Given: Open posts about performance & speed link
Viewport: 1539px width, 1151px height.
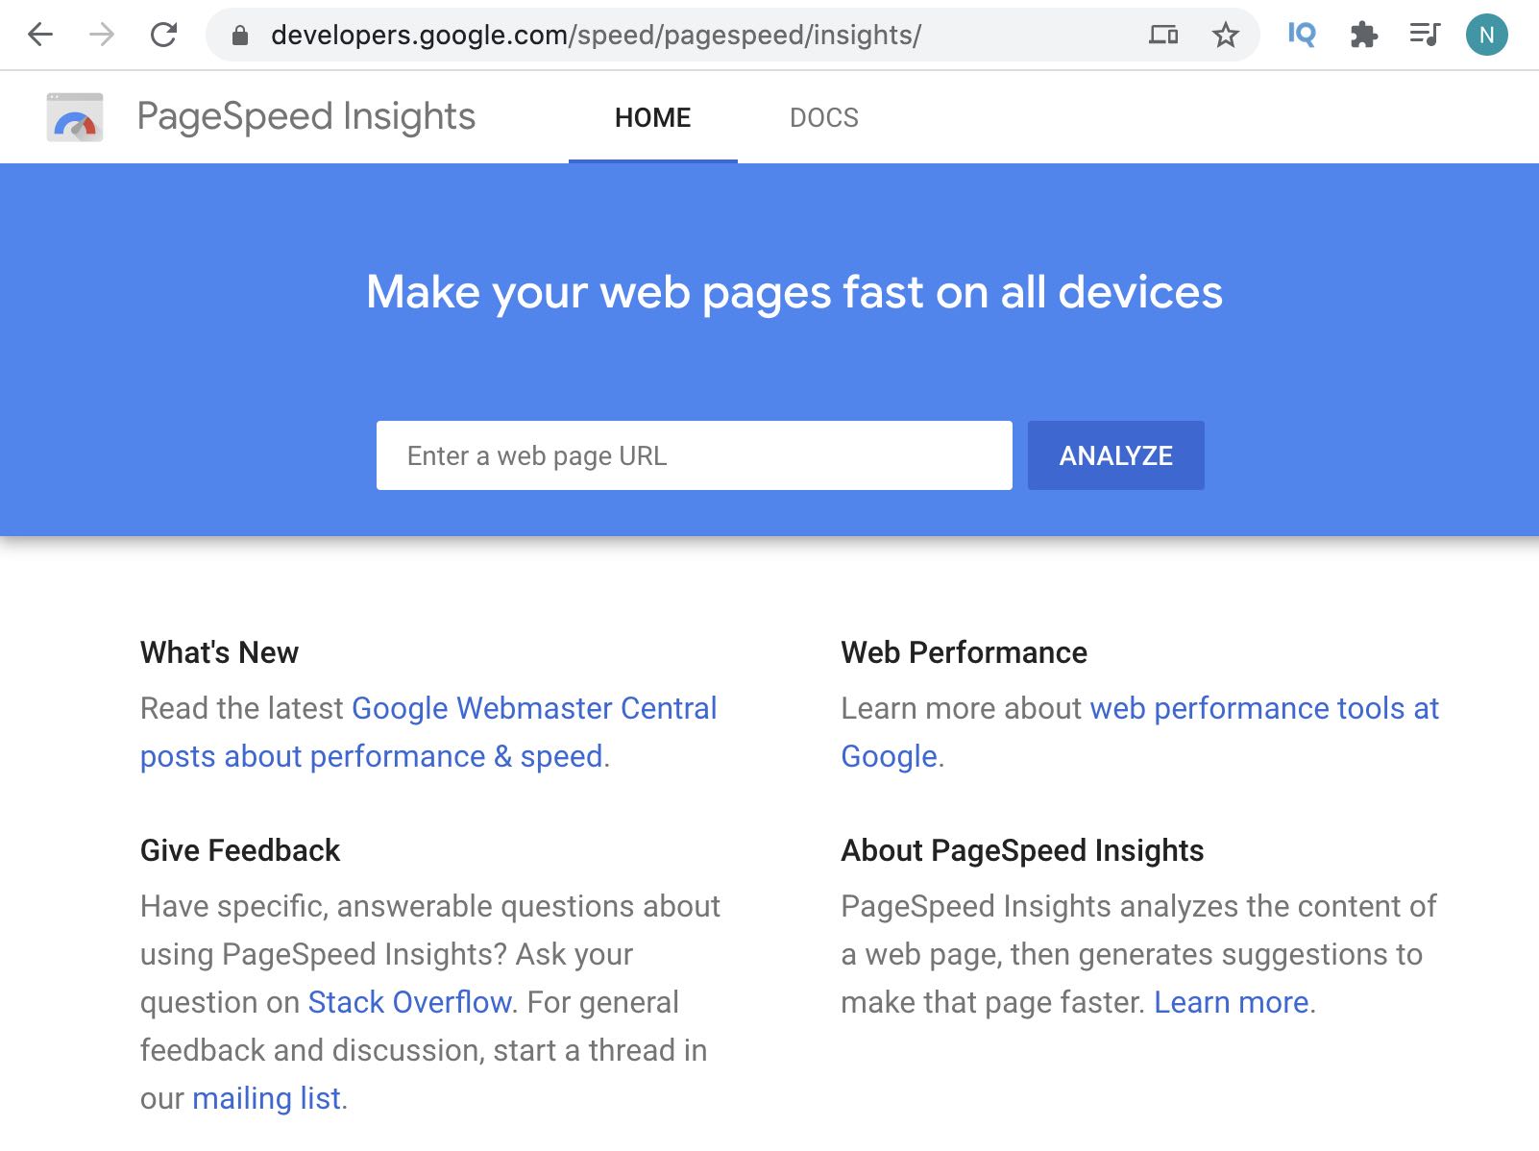Looking at the screenshot, I should click(x=372, y=756).
